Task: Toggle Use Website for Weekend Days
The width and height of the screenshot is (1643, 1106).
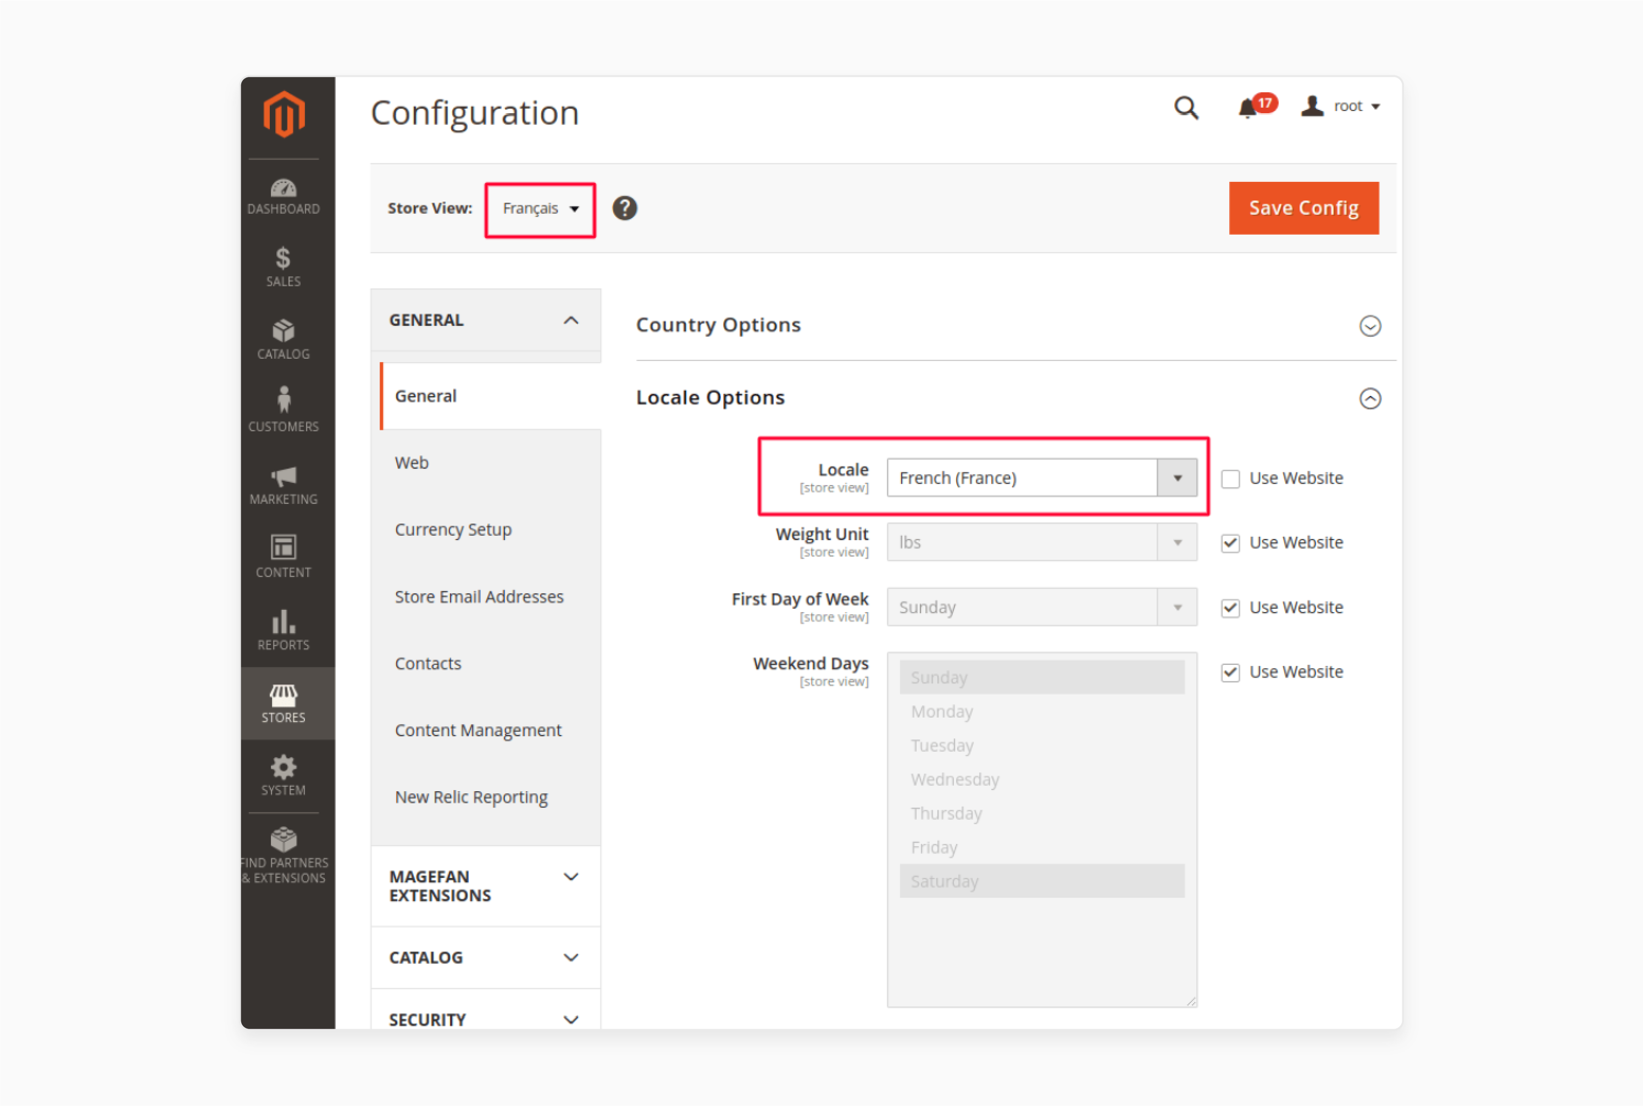Action: pyautogui.click(x=1230, y=672)
